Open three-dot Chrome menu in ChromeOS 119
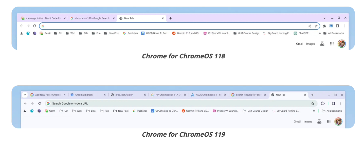Image resolution: width=363 pixels, height=149 pixels. (341, 103)
